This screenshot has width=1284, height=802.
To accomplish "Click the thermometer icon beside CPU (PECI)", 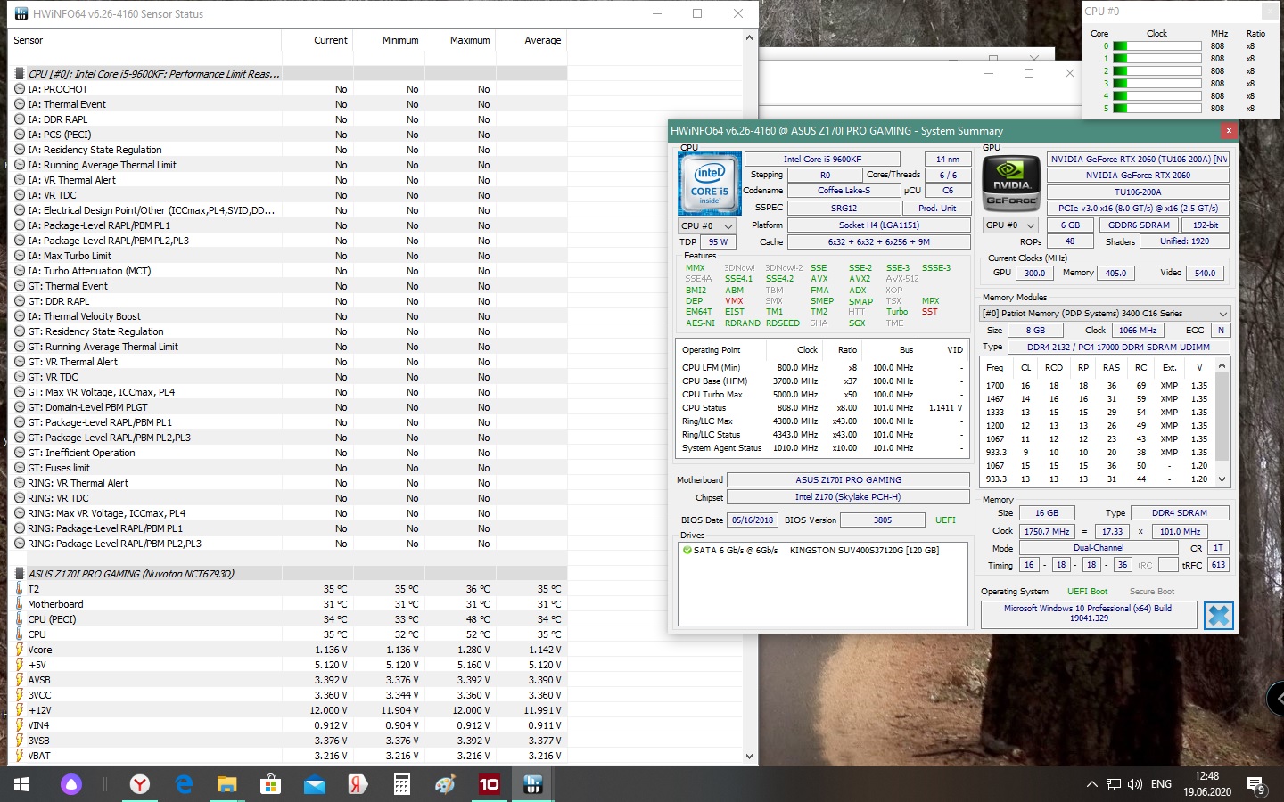I will pos(20,619).
